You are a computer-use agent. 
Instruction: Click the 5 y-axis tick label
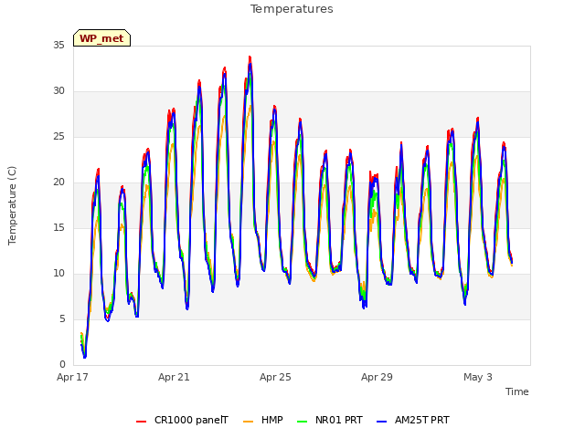click(62, 318)
